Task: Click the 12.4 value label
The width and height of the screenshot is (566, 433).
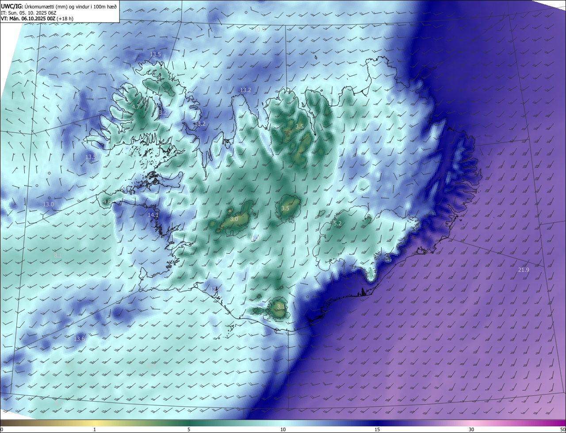Action: pos(215,289)
